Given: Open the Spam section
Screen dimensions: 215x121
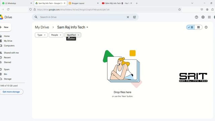Looking at the screenshot, I should (x=7, y=70).
